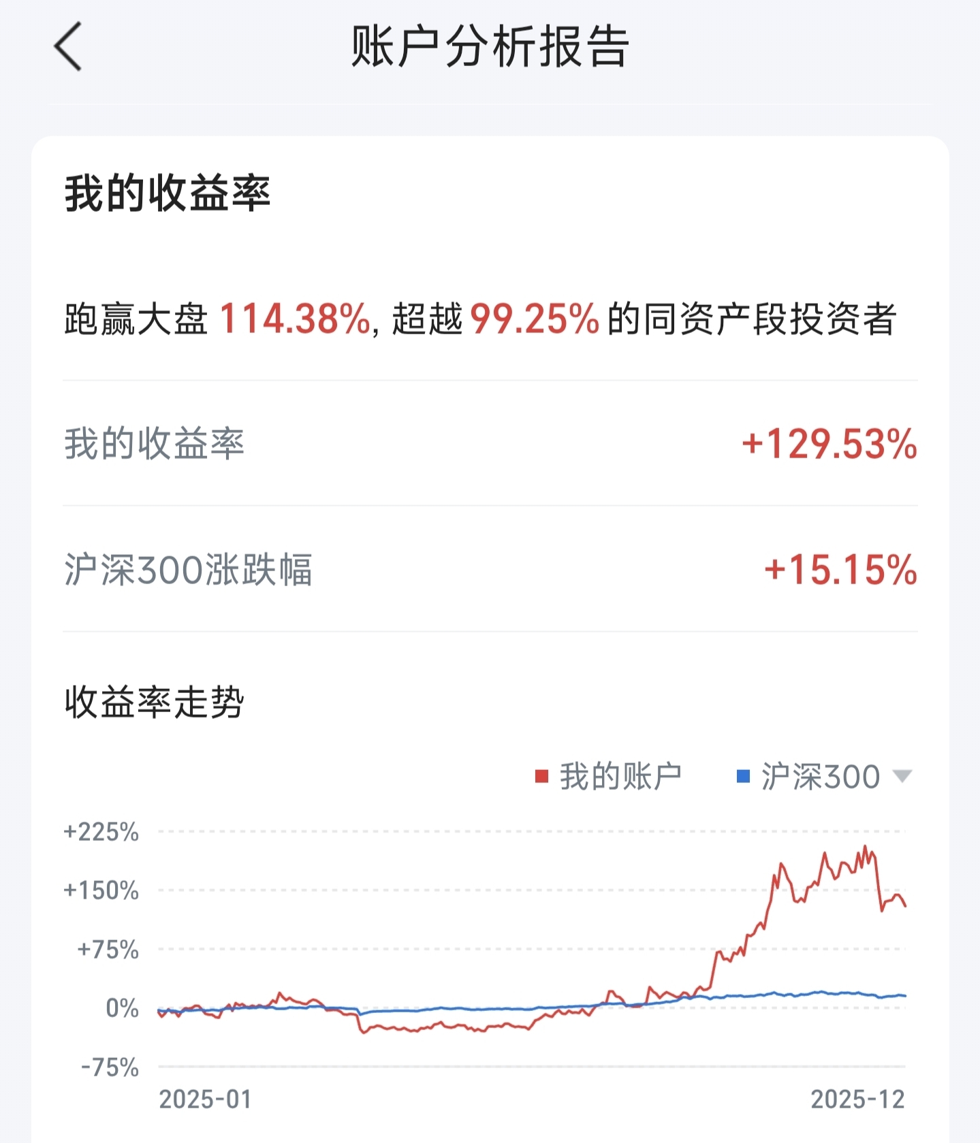Screen dimensions: 980x1143
Task: Tap the 我的账户 legend label
Action: point(620,777)
